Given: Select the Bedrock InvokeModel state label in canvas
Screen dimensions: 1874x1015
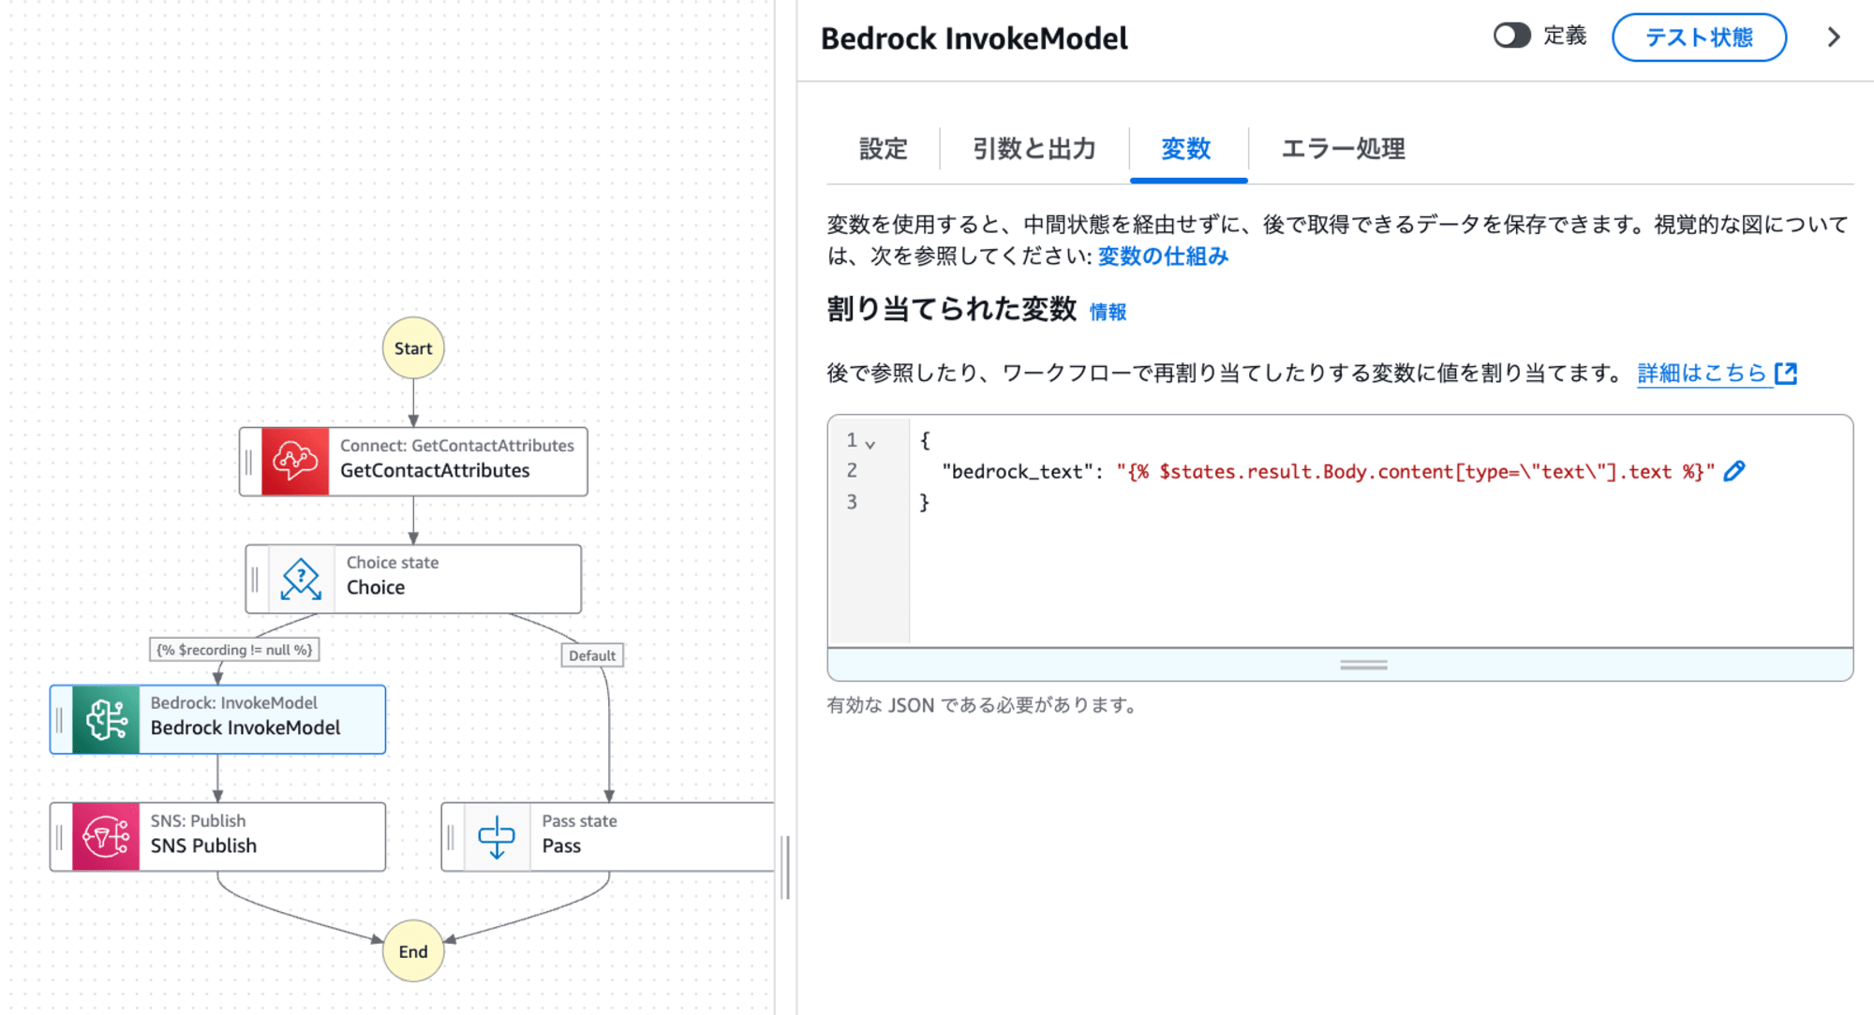Looking at the screenshot, I should [245, 728].
